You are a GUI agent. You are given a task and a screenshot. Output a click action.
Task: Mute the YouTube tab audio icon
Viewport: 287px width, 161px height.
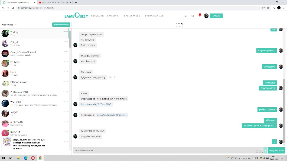point(67,2)
